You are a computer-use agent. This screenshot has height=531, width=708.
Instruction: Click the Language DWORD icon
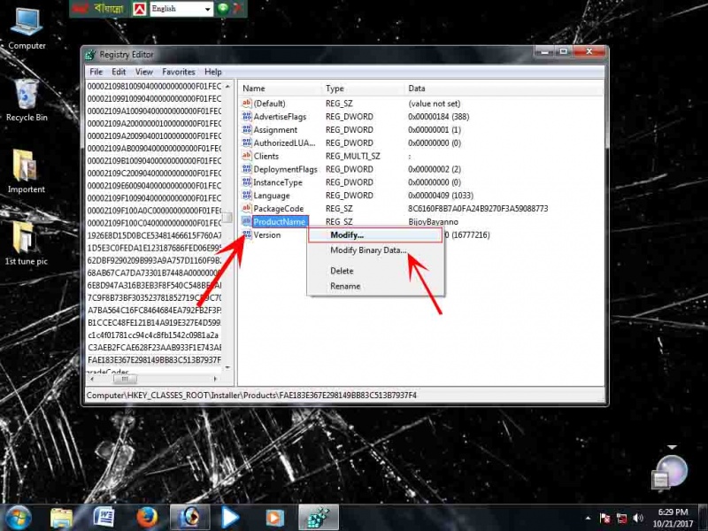coord(247,195)
